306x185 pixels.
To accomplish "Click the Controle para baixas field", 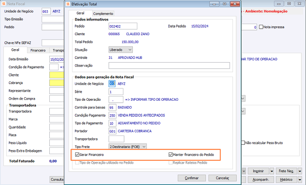I will pyautogui.click(x=112, y=108).
